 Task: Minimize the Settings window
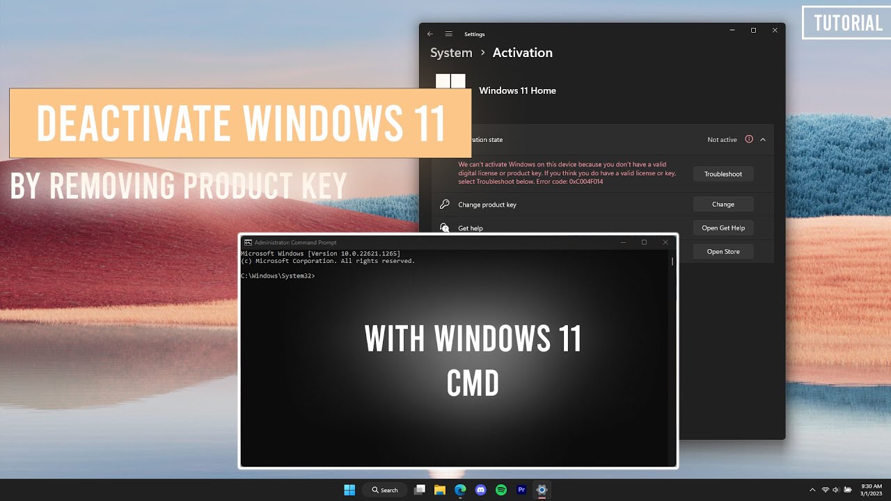[732, 31]
